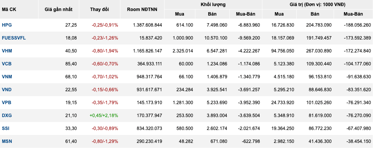Screen dimensions: 374x149
Task: Open the VHM stock ticker link
Action: click(7, 51)
